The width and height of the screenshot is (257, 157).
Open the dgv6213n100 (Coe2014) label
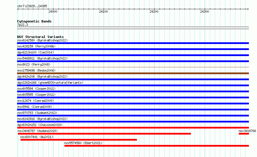36,52
